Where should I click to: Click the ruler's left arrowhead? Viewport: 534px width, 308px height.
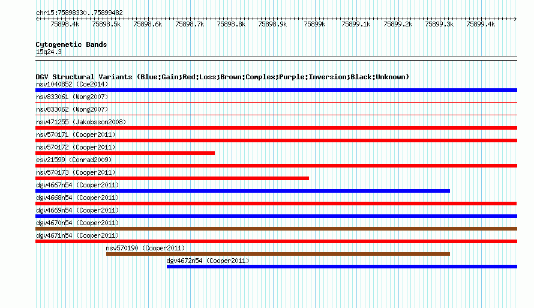(x=37, y=19)
